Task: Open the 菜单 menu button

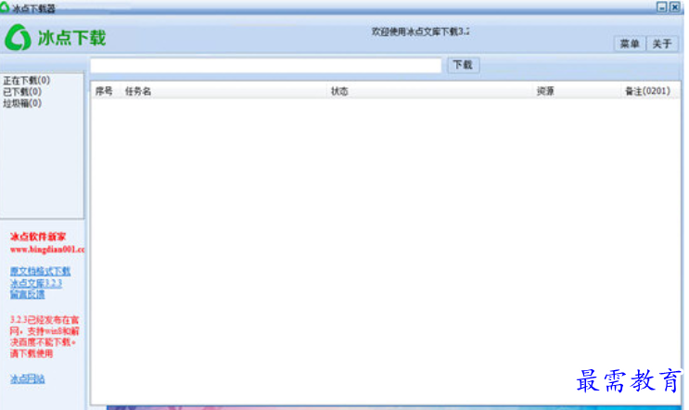Action: coord(630,44)
